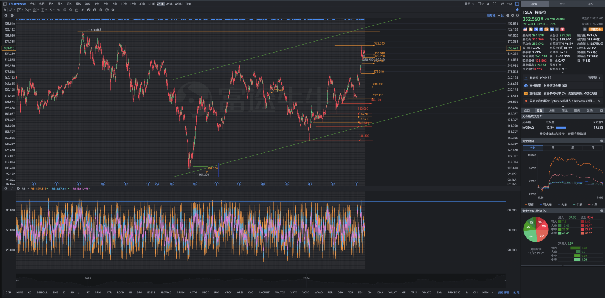
Task: Switch to the 资讯 tab
Action: [562, 4]
